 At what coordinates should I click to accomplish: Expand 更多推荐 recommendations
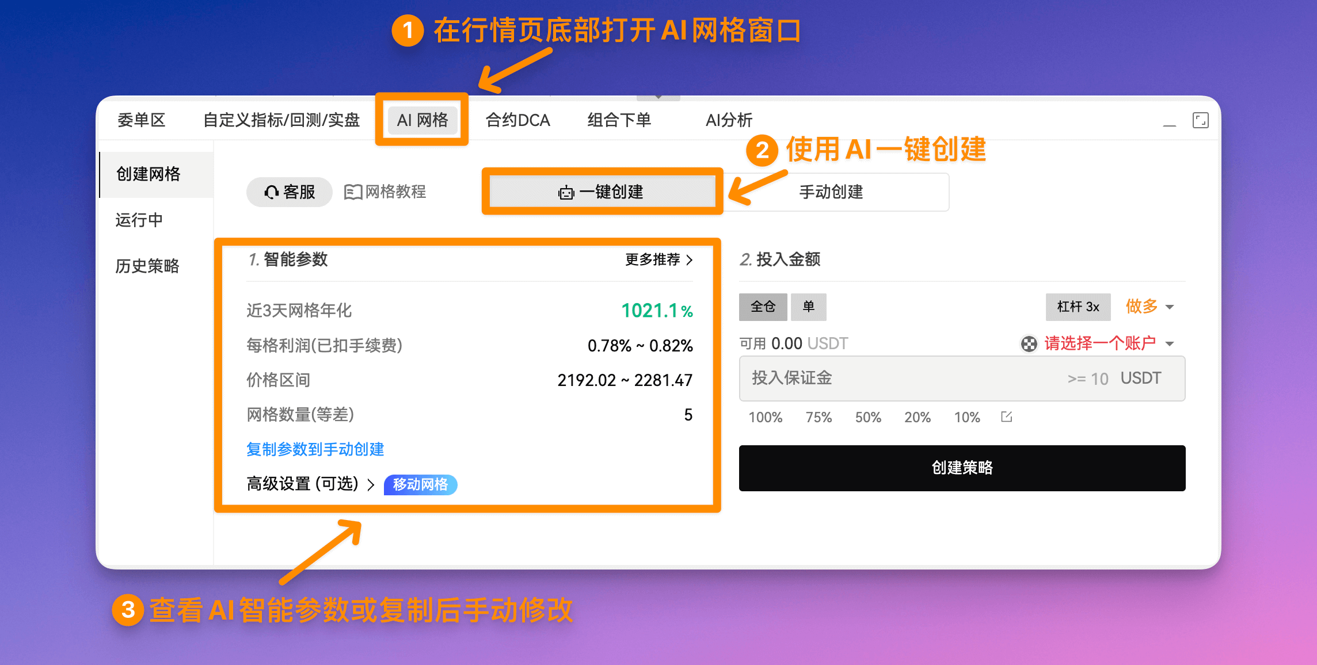[659, 259]
